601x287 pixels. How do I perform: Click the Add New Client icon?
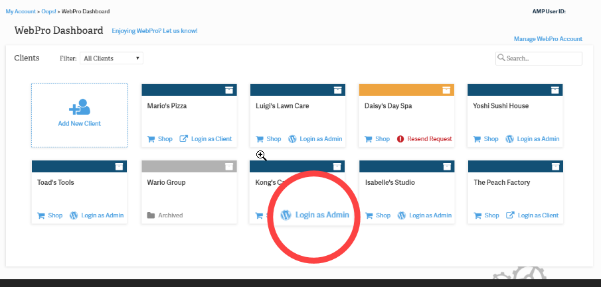79,107
